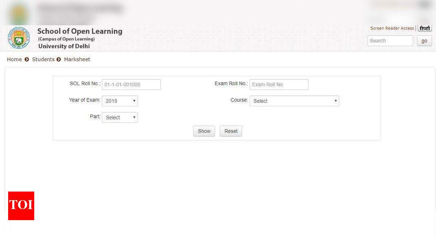The height and width of the screenshot is (236, 436).
Task: Click the Exam Roll No input field
Action: pos(279,84)
